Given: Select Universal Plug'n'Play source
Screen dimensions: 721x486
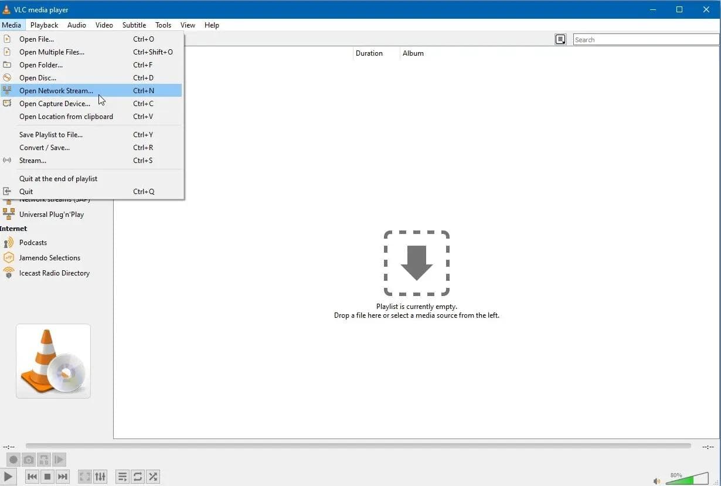Looking at the screenshot, I should tap(51, 215).
